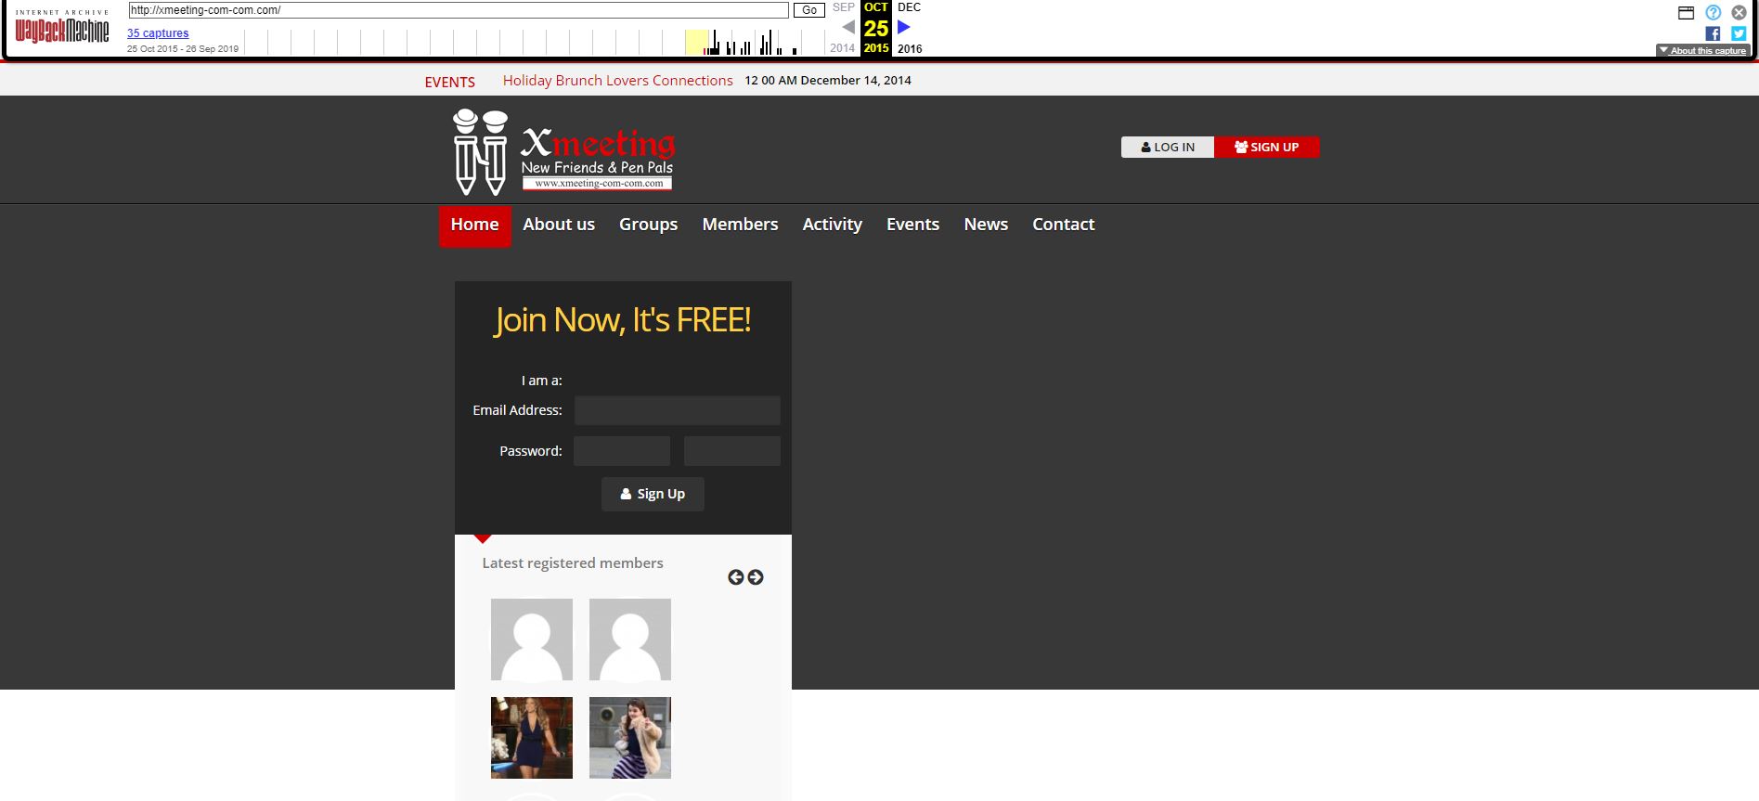Click the Email Address input field
Screen dimensions: 1759x801
click(677, 410)
